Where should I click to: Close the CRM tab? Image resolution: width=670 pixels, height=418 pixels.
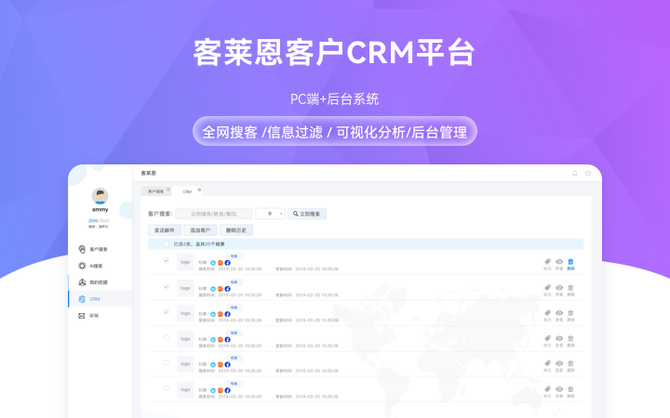(199, 189)
